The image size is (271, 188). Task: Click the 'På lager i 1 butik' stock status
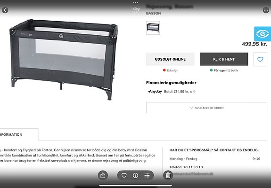[224, 70]
